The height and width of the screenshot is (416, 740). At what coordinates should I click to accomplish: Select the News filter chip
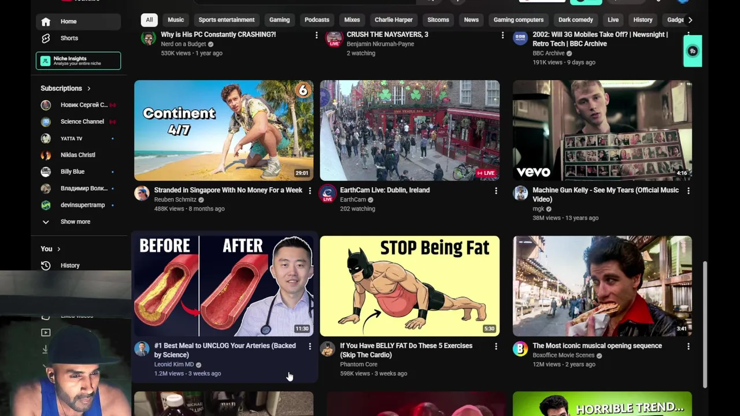tap(471, 20)
